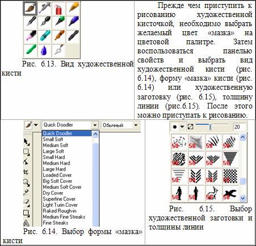Click the thickness value field showing 20
The height and width of the screenshot is (246, 256).
pos(239,127)
